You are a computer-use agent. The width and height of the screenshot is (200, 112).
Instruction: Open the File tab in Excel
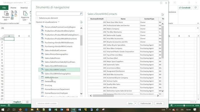point(4,7)
